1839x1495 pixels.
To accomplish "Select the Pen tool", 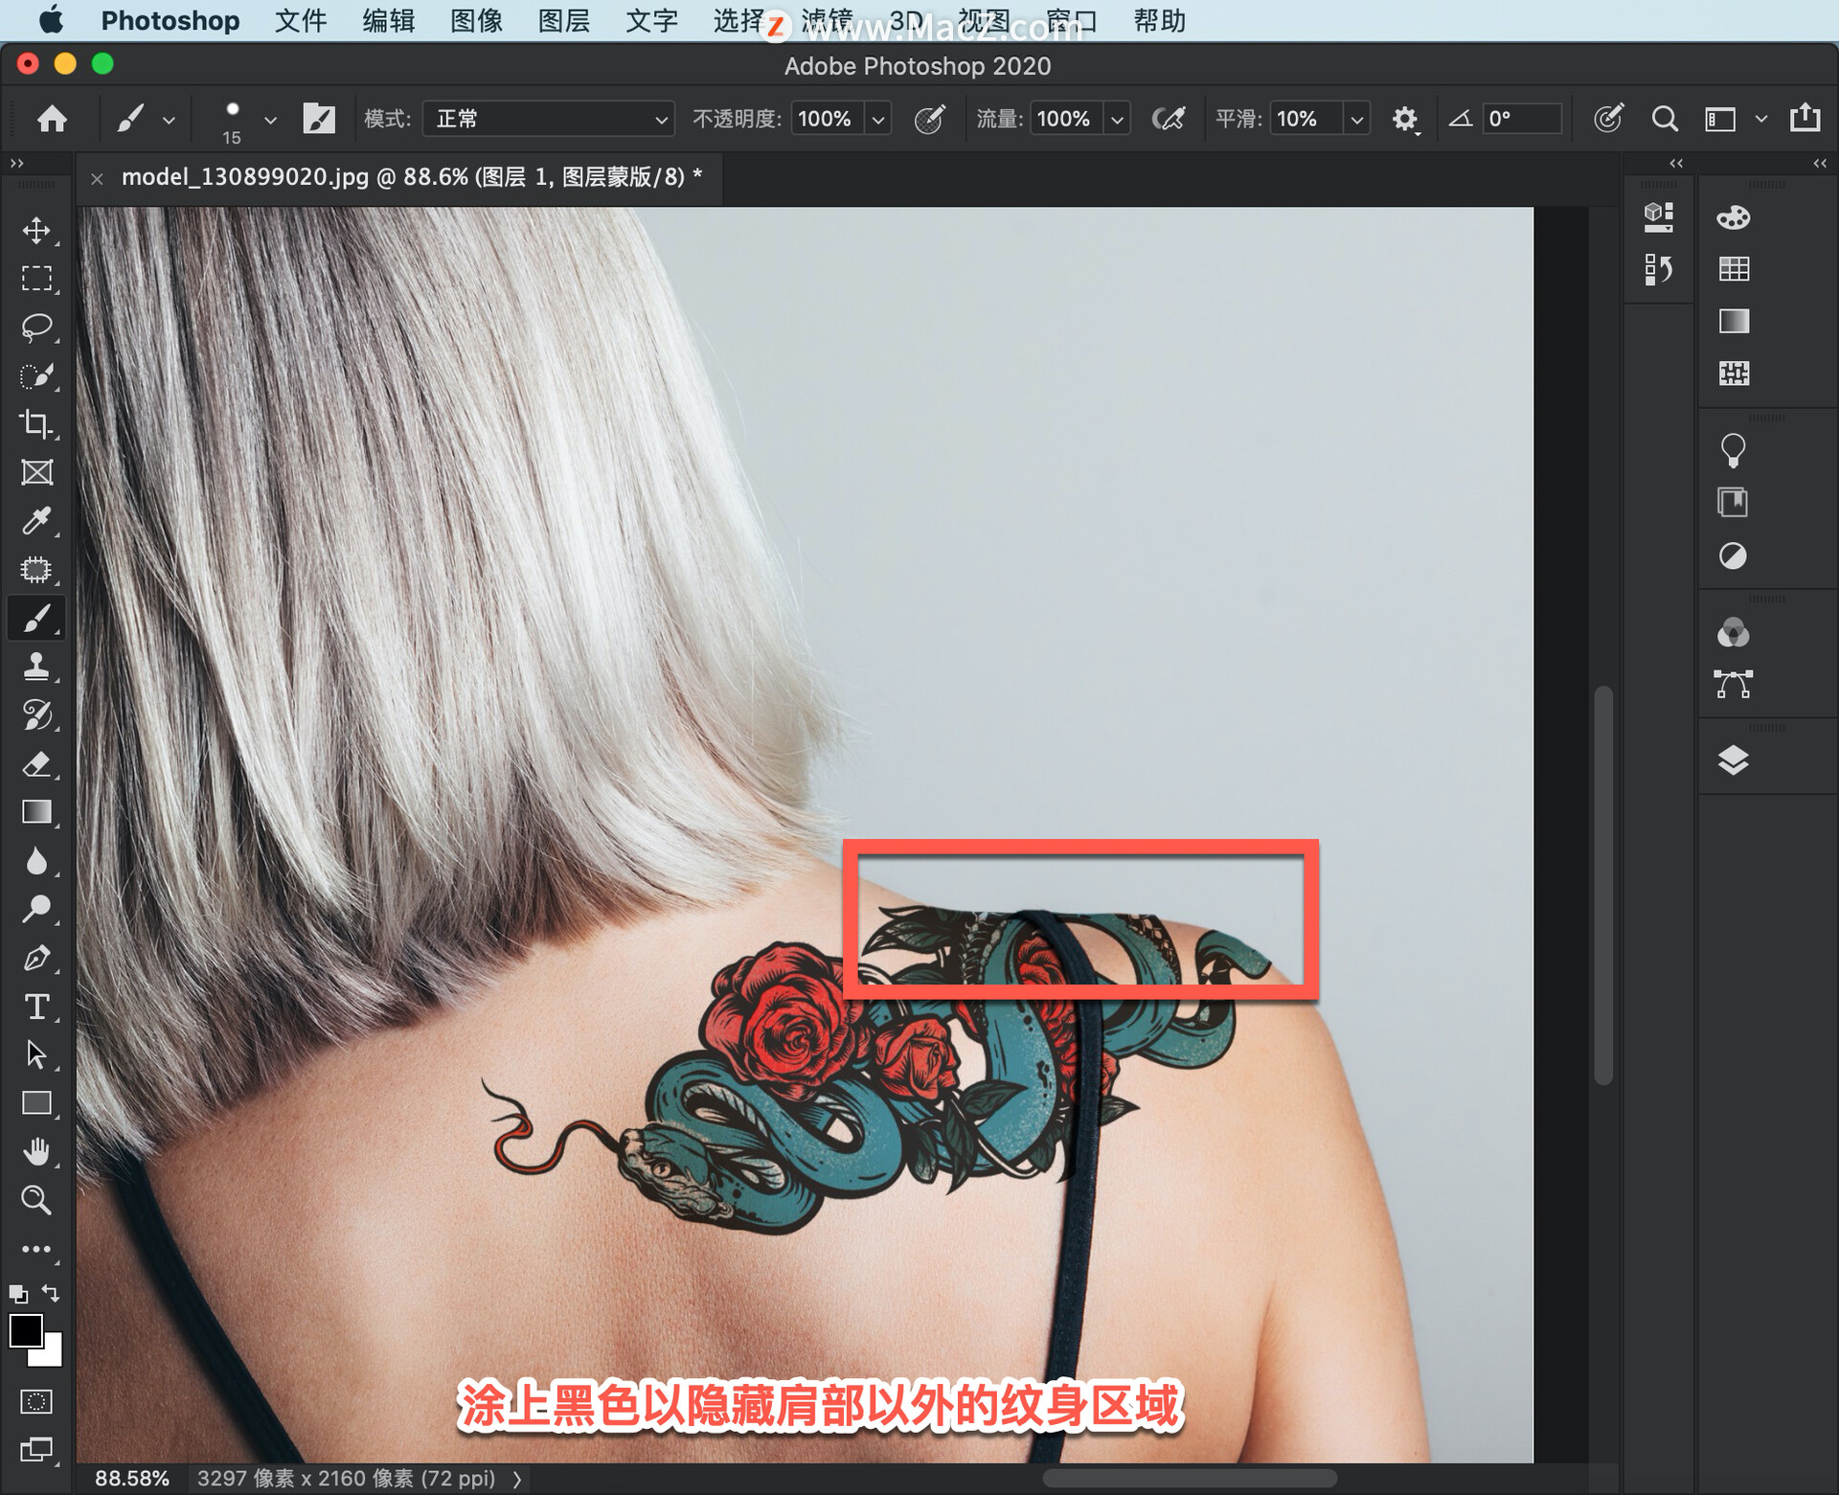I will (36, 958).
